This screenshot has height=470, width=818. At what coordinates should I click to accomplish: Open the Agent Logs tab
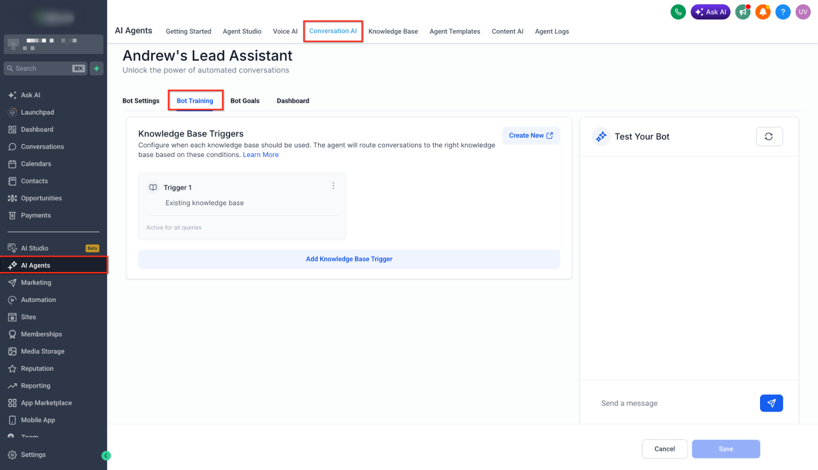(552, 32)
